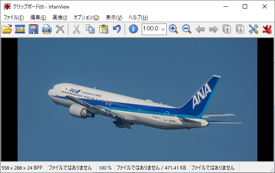Screen dimensions: 275x173
Task: Click the IrfanView logo in the title bar
Action: pos(7,7)
